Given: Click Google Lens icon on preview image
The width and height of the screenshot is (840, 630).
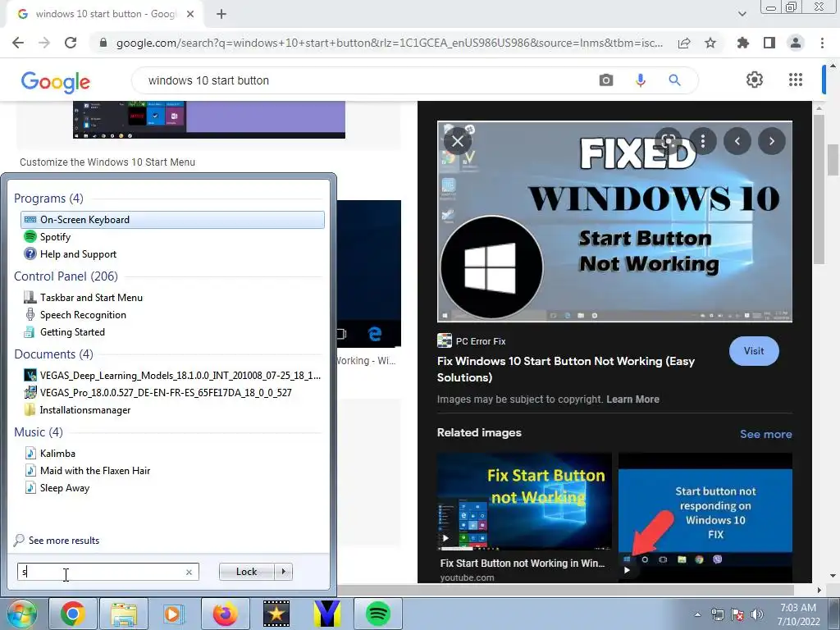Looking at the screenshot, I should click(668, 141).
